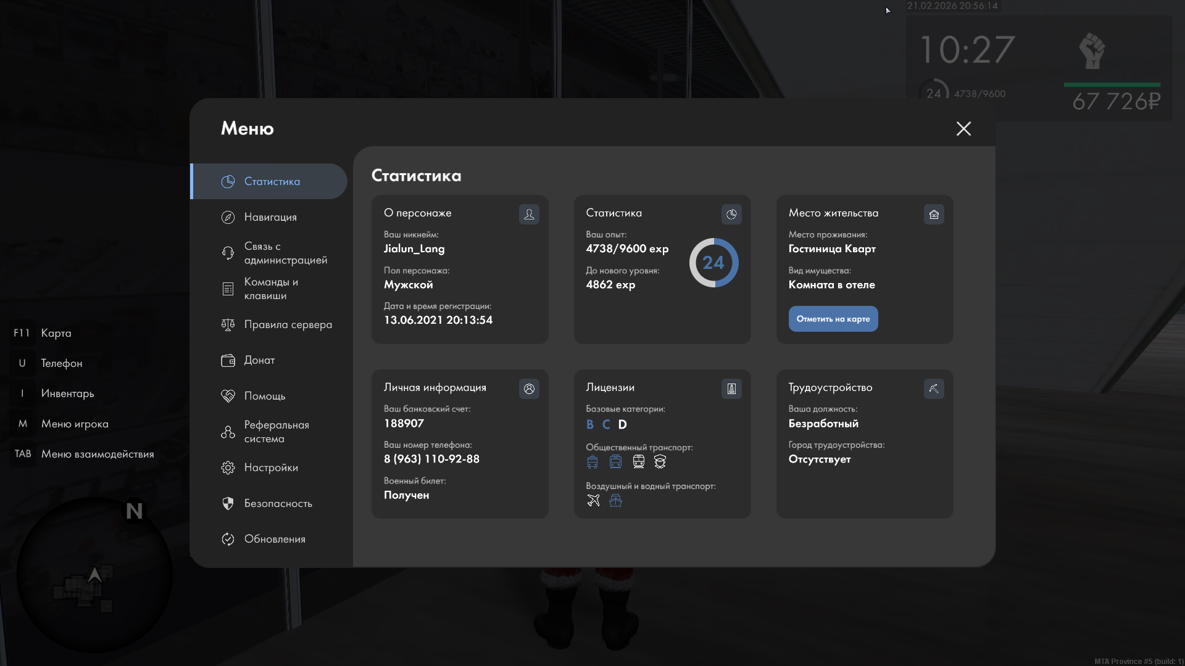Click the house icon on Место жительства card
Image resolution: width=1185 pixels, height=666 pixels.
click(934, 214)
